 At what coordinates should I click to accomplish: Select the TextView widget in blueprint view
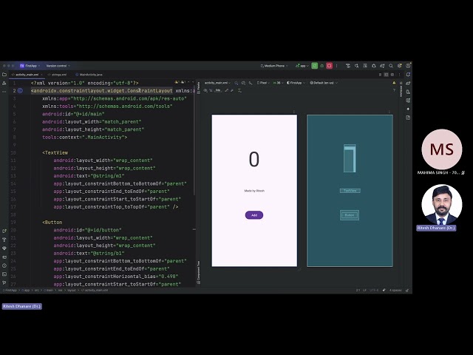pos(350,191)
